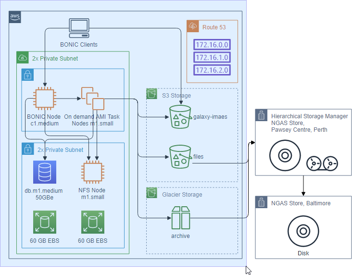Screen dimensions: 352x275
Task: Click the BONIC Clients label
Action: [79, 44]
